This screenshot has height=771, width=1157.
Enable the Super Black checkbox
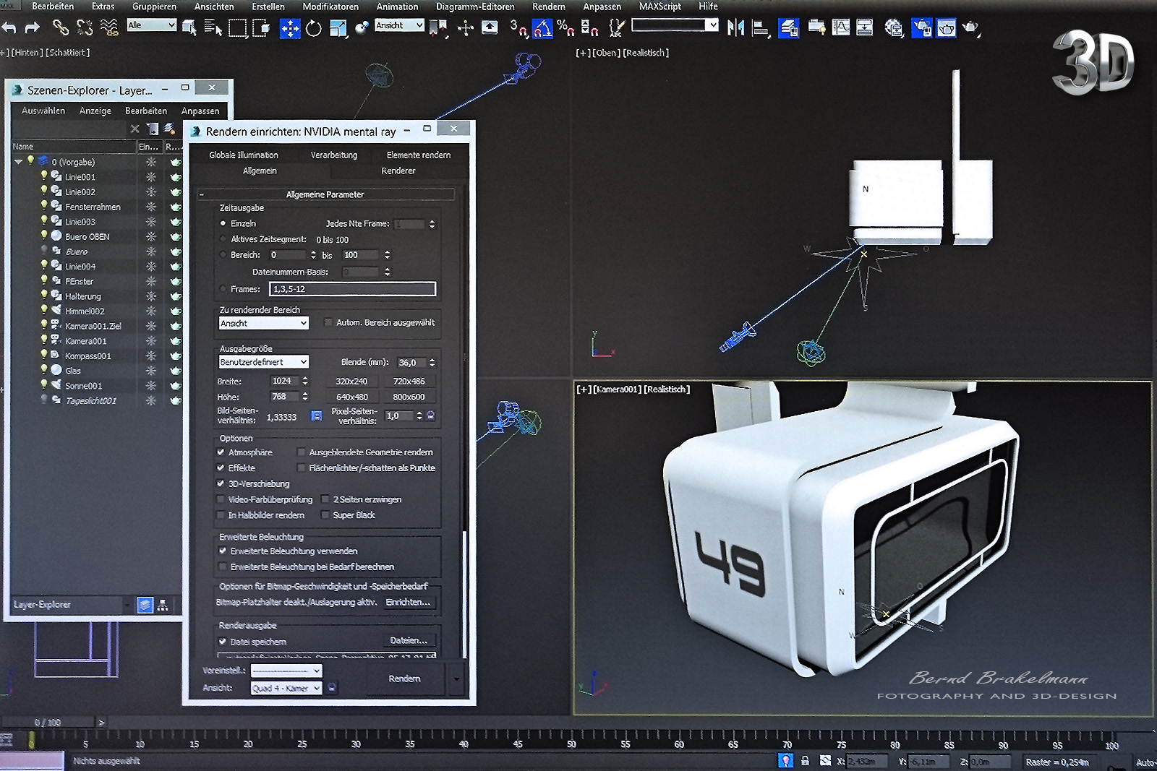coord(325,515)
